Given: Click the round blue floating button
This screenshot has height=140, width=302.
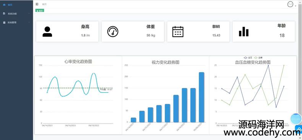Looking at the screenshot, I should tap(296, 119).
